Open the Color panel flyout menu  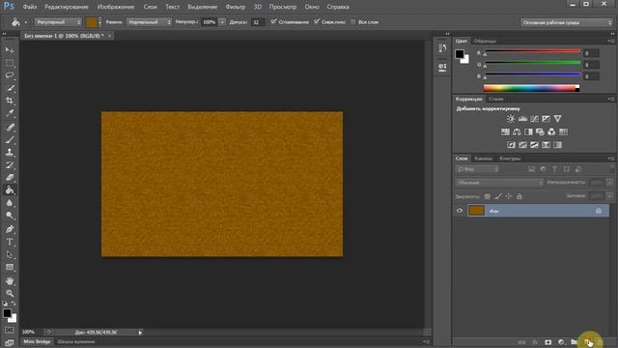point(611,41)
